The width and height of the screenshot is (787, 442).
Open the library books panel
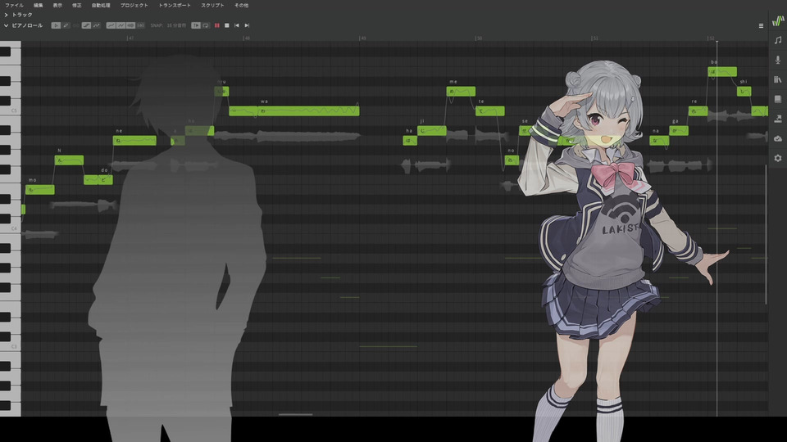pos(778,79)
